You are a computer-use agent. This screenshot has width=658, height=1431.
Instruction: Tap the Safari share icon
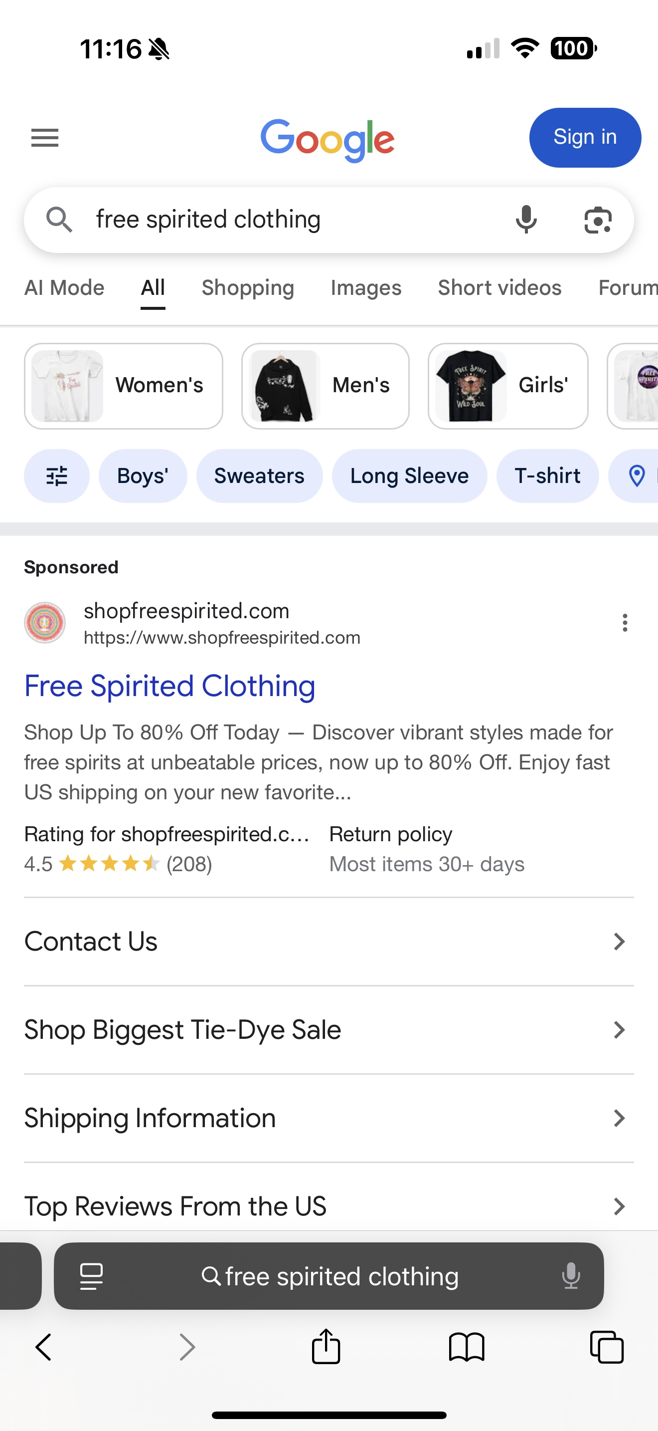[x=326, y=1347]
